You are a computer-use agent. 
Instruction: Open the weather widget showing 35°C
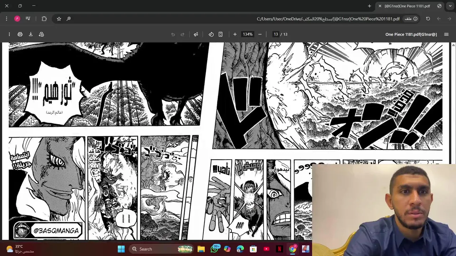pyautogui.click(x=20, y=249)
